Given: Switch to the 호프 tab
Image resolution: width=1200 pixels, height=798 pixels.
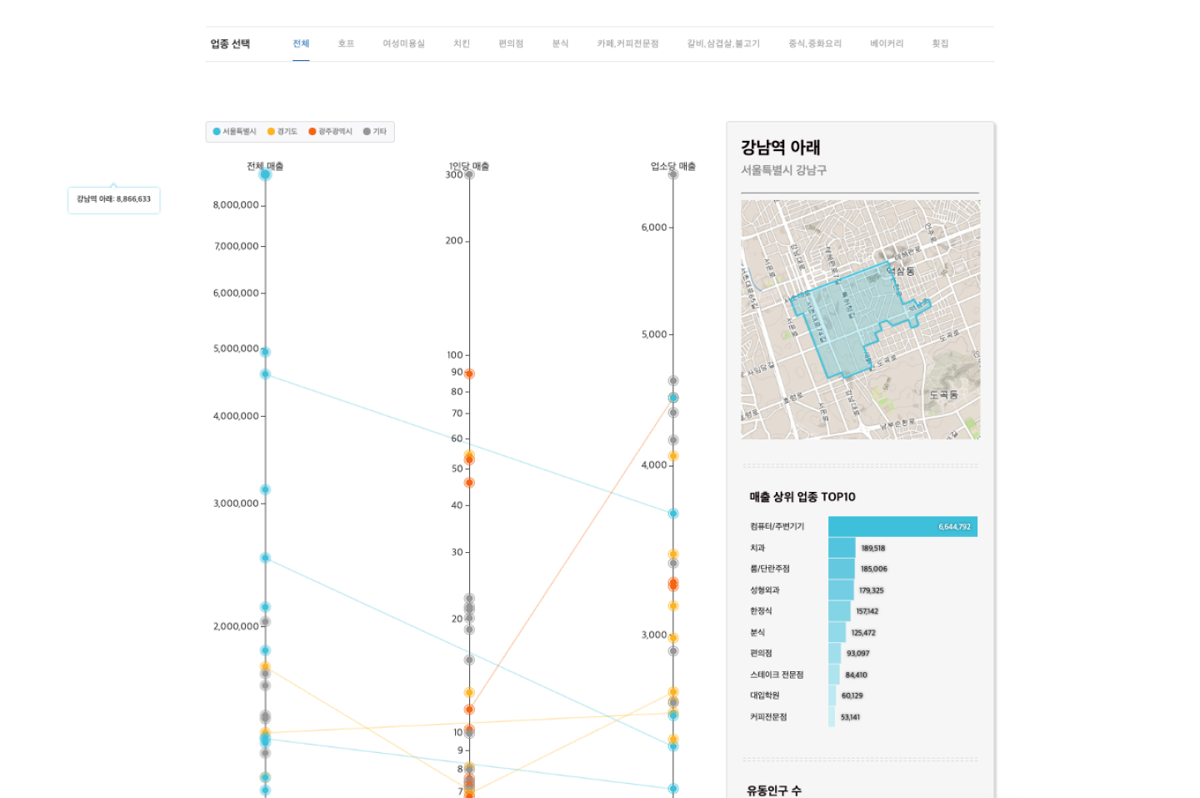Looking at the screenshot, I should click(x=346, y=44).
